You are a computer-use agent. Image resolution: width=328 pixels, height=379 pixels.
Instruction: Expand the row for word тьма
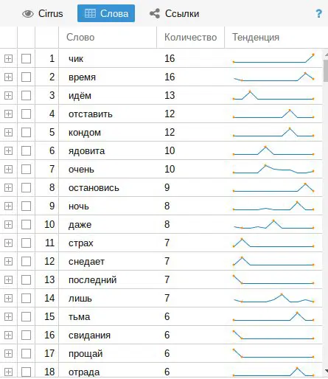coord(8,316)
